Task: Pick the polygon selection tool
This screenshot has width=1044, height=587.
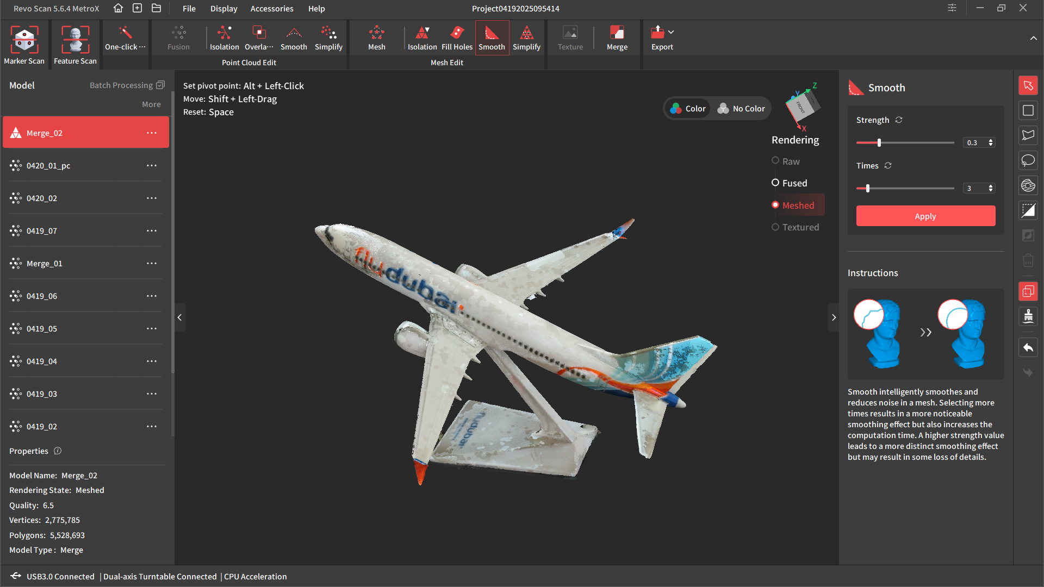Action: [x=1028, y=135]
